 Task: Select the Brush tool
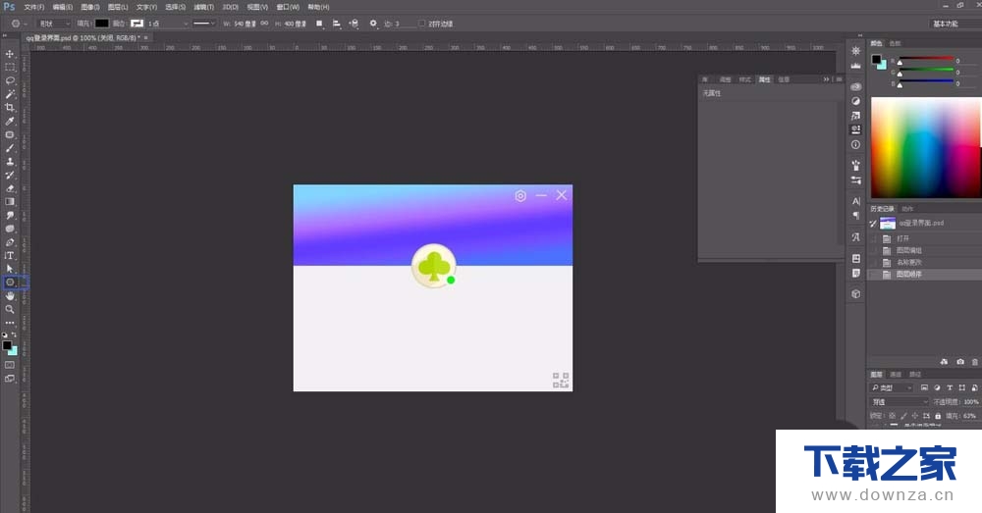(10, 148)
